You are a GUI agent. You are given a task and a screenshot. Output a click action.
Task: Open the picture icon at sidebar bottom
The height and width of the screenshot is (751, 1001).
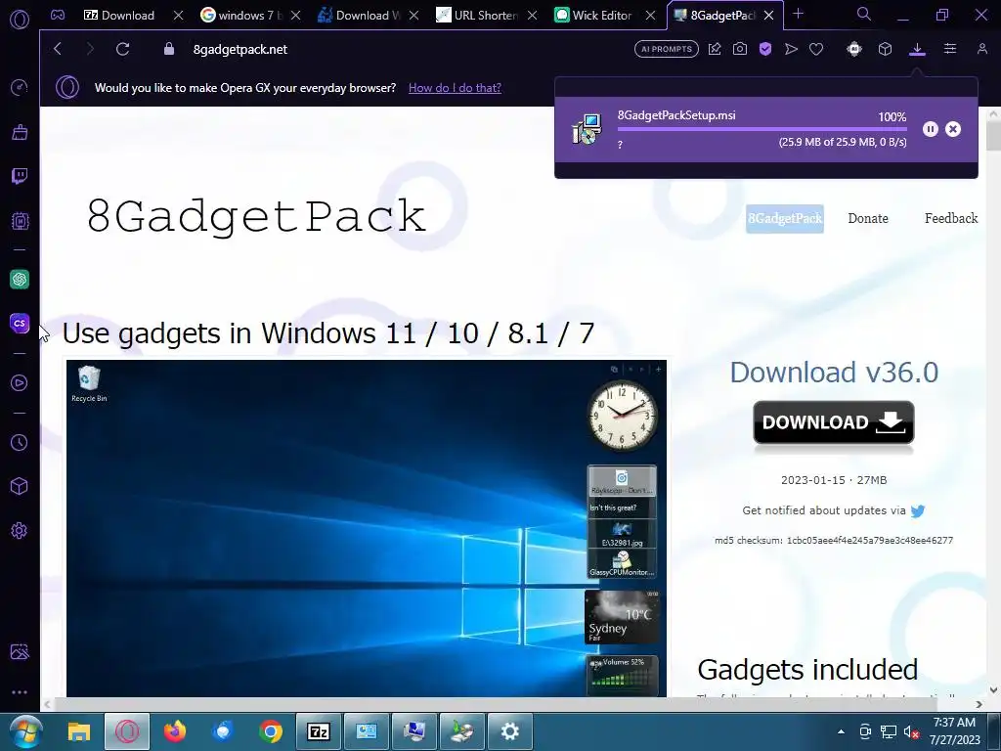coord(20,651)
